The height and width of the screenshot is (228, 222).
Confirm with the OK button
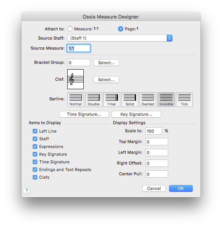(181, 188)
